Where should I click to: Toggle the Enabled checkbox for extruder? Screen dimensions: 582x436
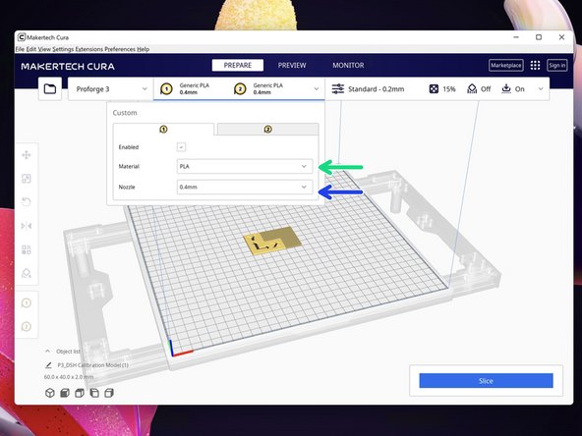(181, 147)
